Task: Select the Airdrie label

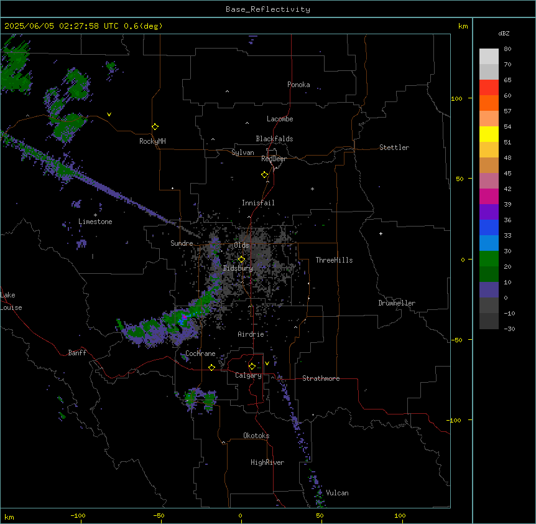Action: 251,334
